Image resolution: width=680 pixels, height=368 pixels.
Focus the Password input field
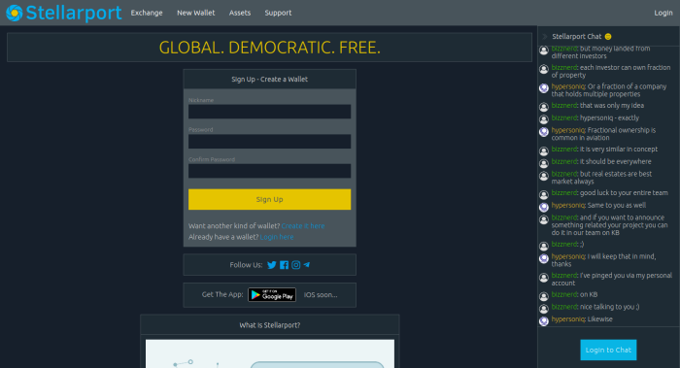pos(269,142)
